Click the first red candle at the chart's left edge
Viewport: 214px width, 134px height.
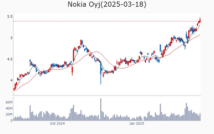[14, 89]
